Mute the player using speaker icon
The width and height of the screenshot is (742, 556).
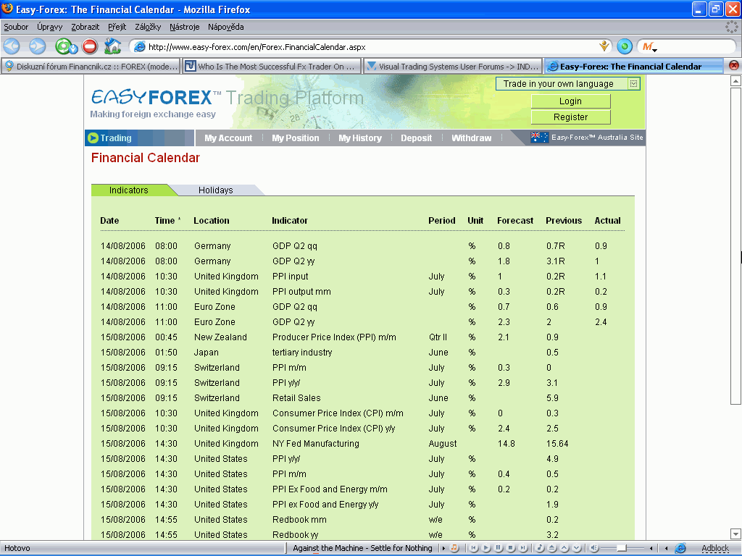coord(594,548)
